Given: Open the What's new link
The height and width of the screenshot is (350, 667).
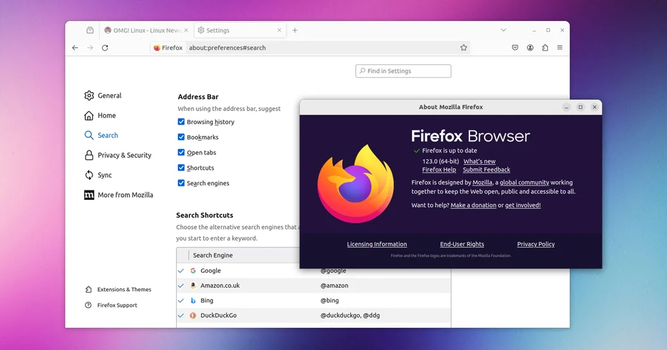Looking at the screenshot, I should click(479, 161).
